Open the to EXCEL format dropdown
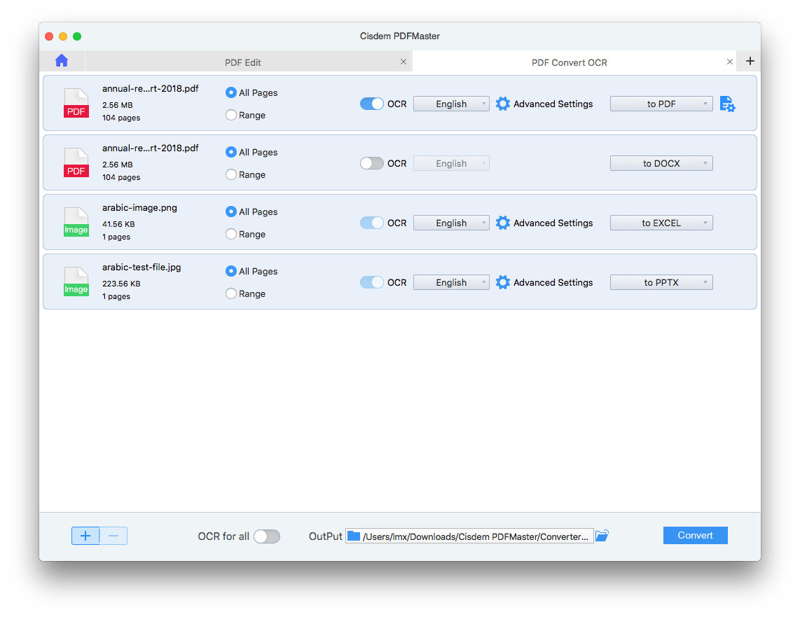The width and height of the screenshot is (800, 617). 661,223
